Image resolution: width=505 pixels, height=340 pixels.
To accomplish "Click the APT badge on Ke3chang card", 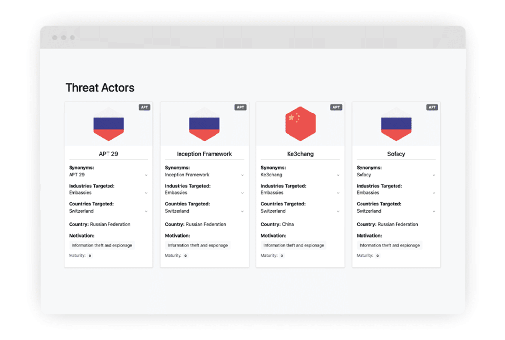I will 336,107.
